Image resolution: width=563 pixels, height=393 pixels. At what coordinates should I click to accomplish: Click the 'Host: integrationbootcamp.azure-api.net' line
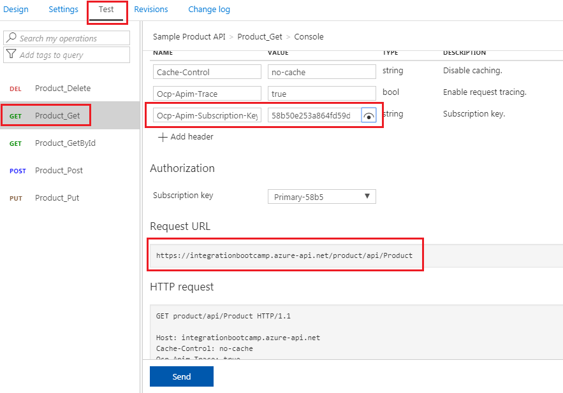click(x=238, y=338)
